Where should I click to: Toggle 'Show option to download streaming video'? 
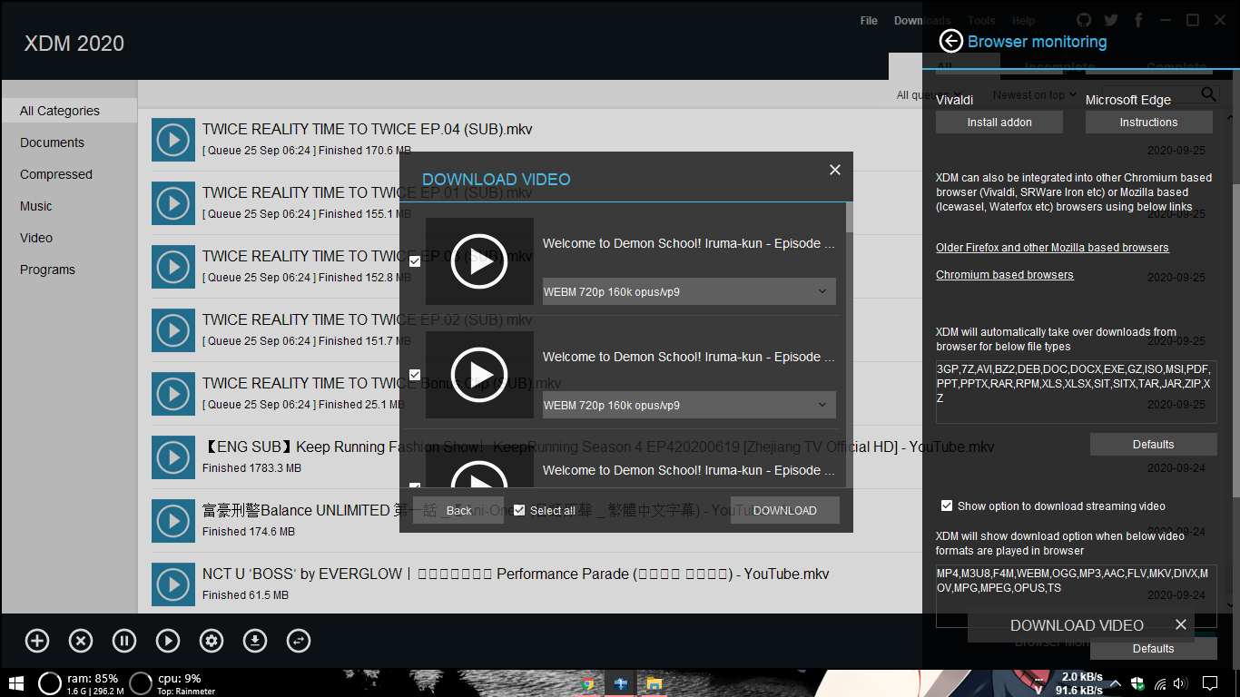(947, 506)
